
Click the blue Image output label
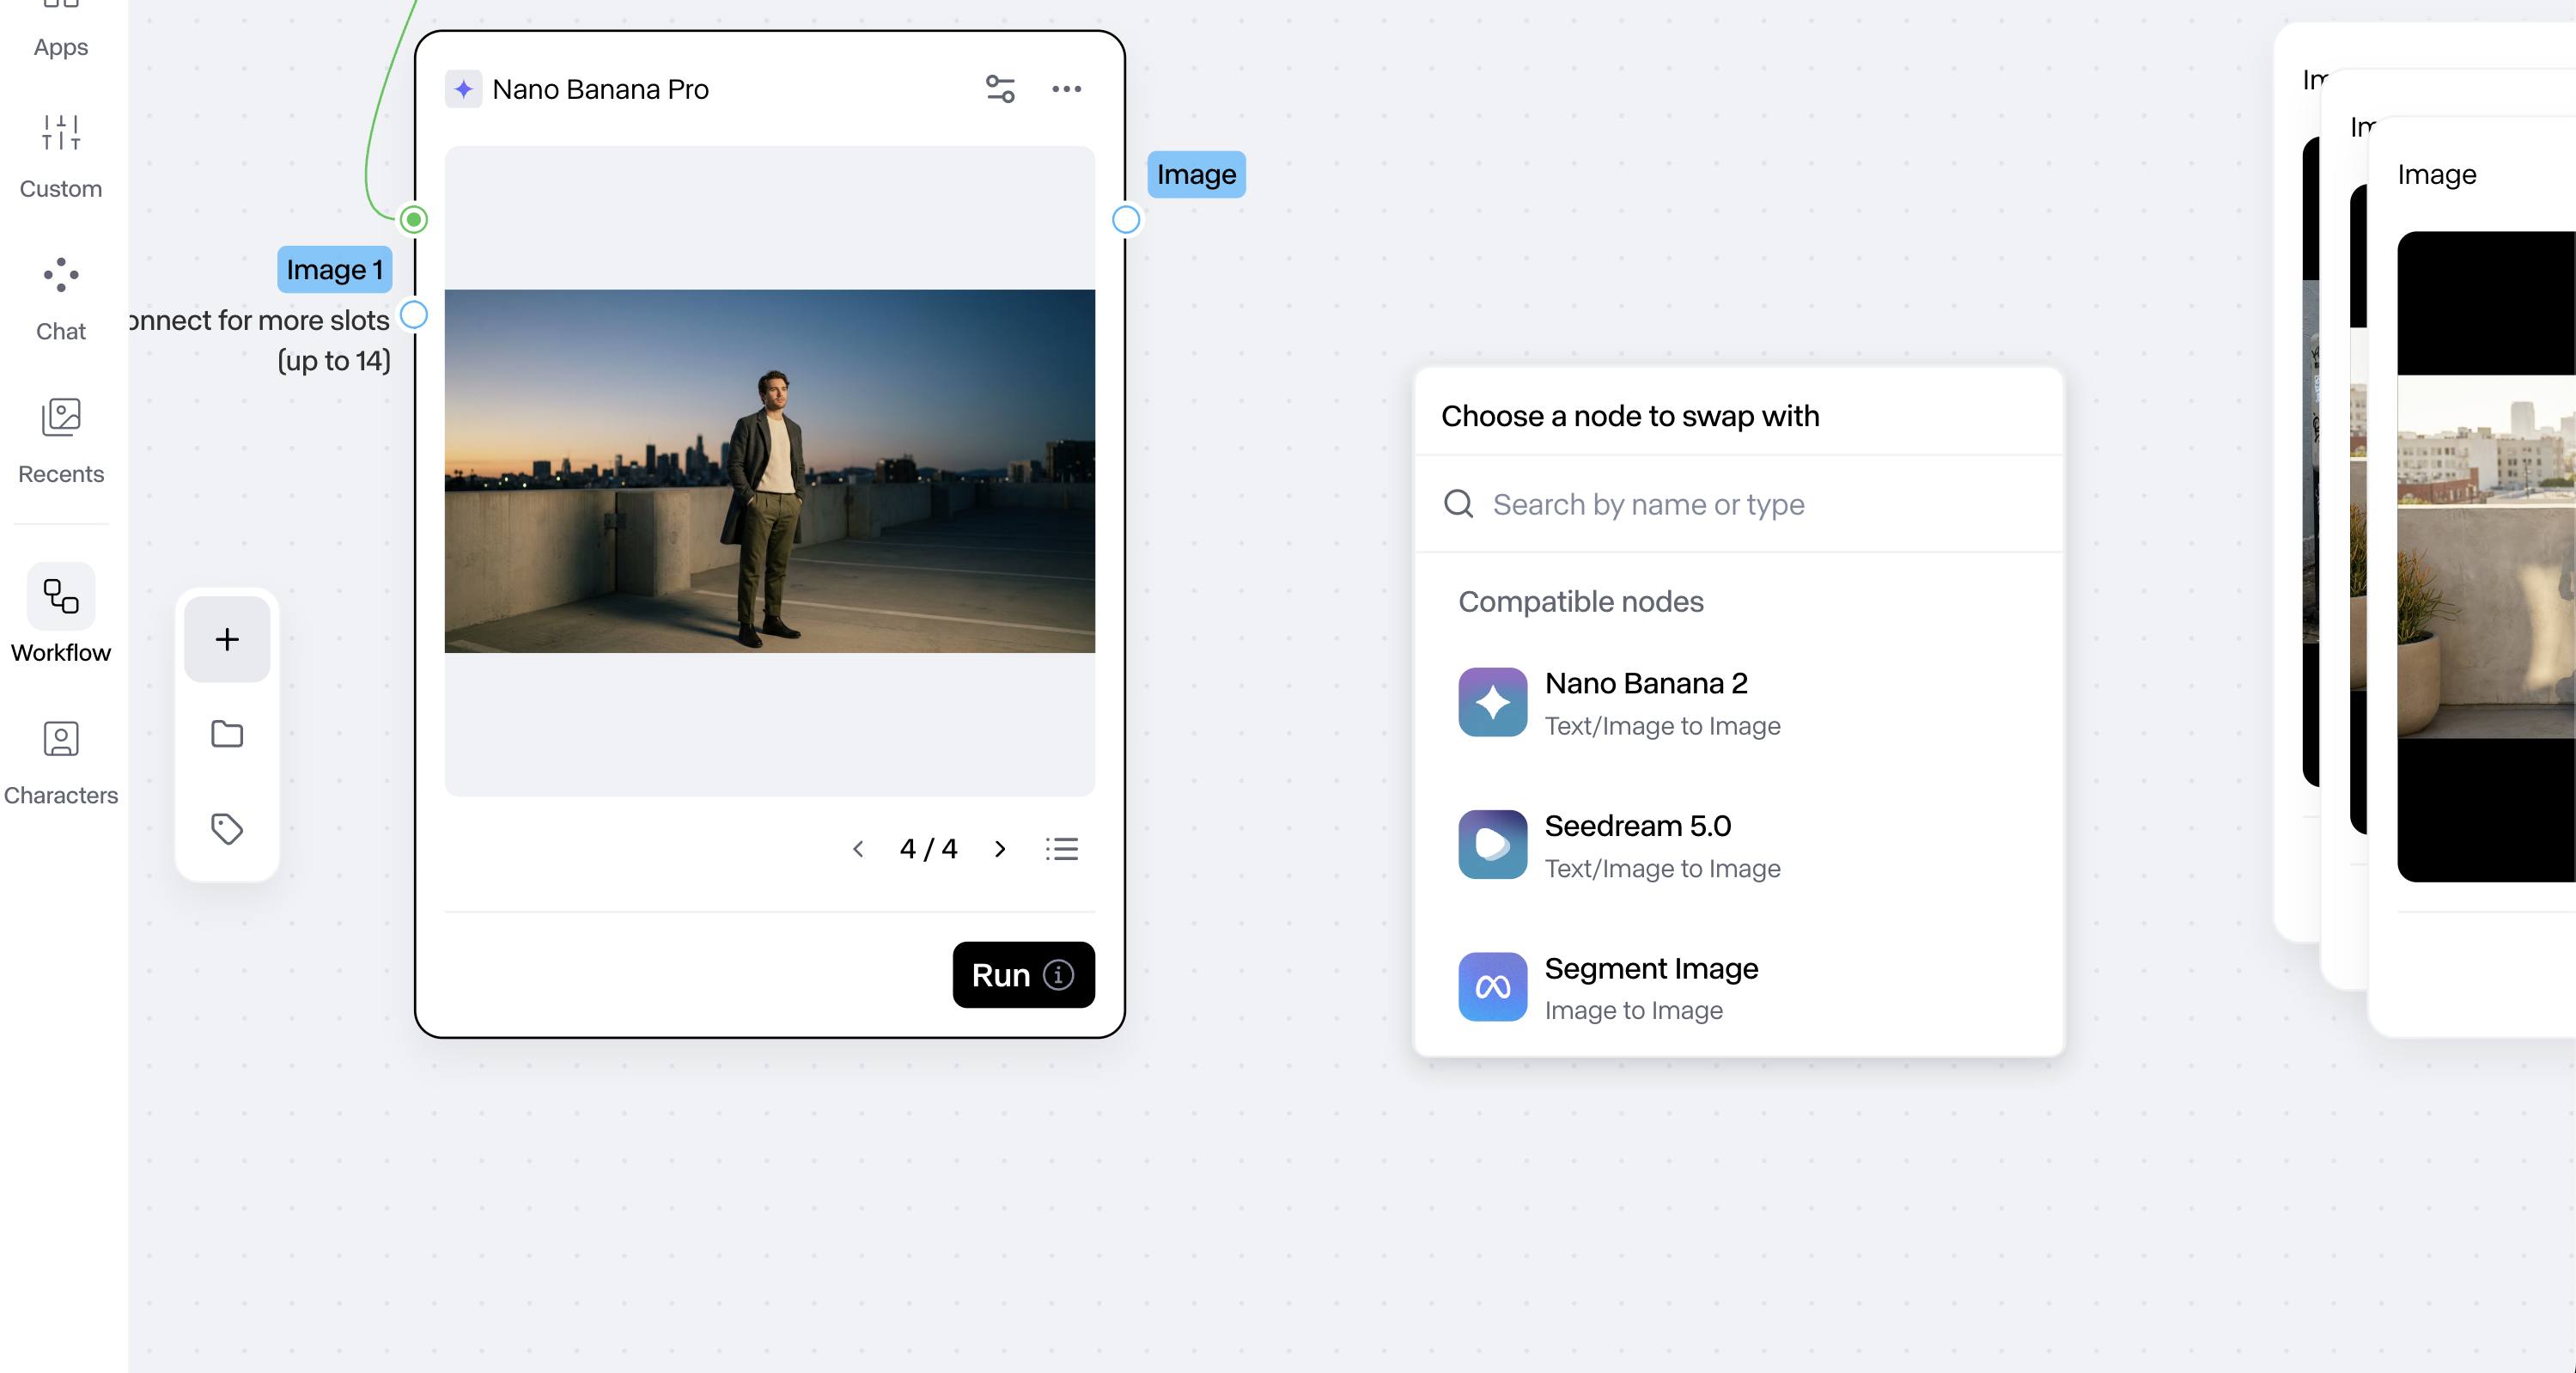pyautogui.click(x=1196, y=174)
